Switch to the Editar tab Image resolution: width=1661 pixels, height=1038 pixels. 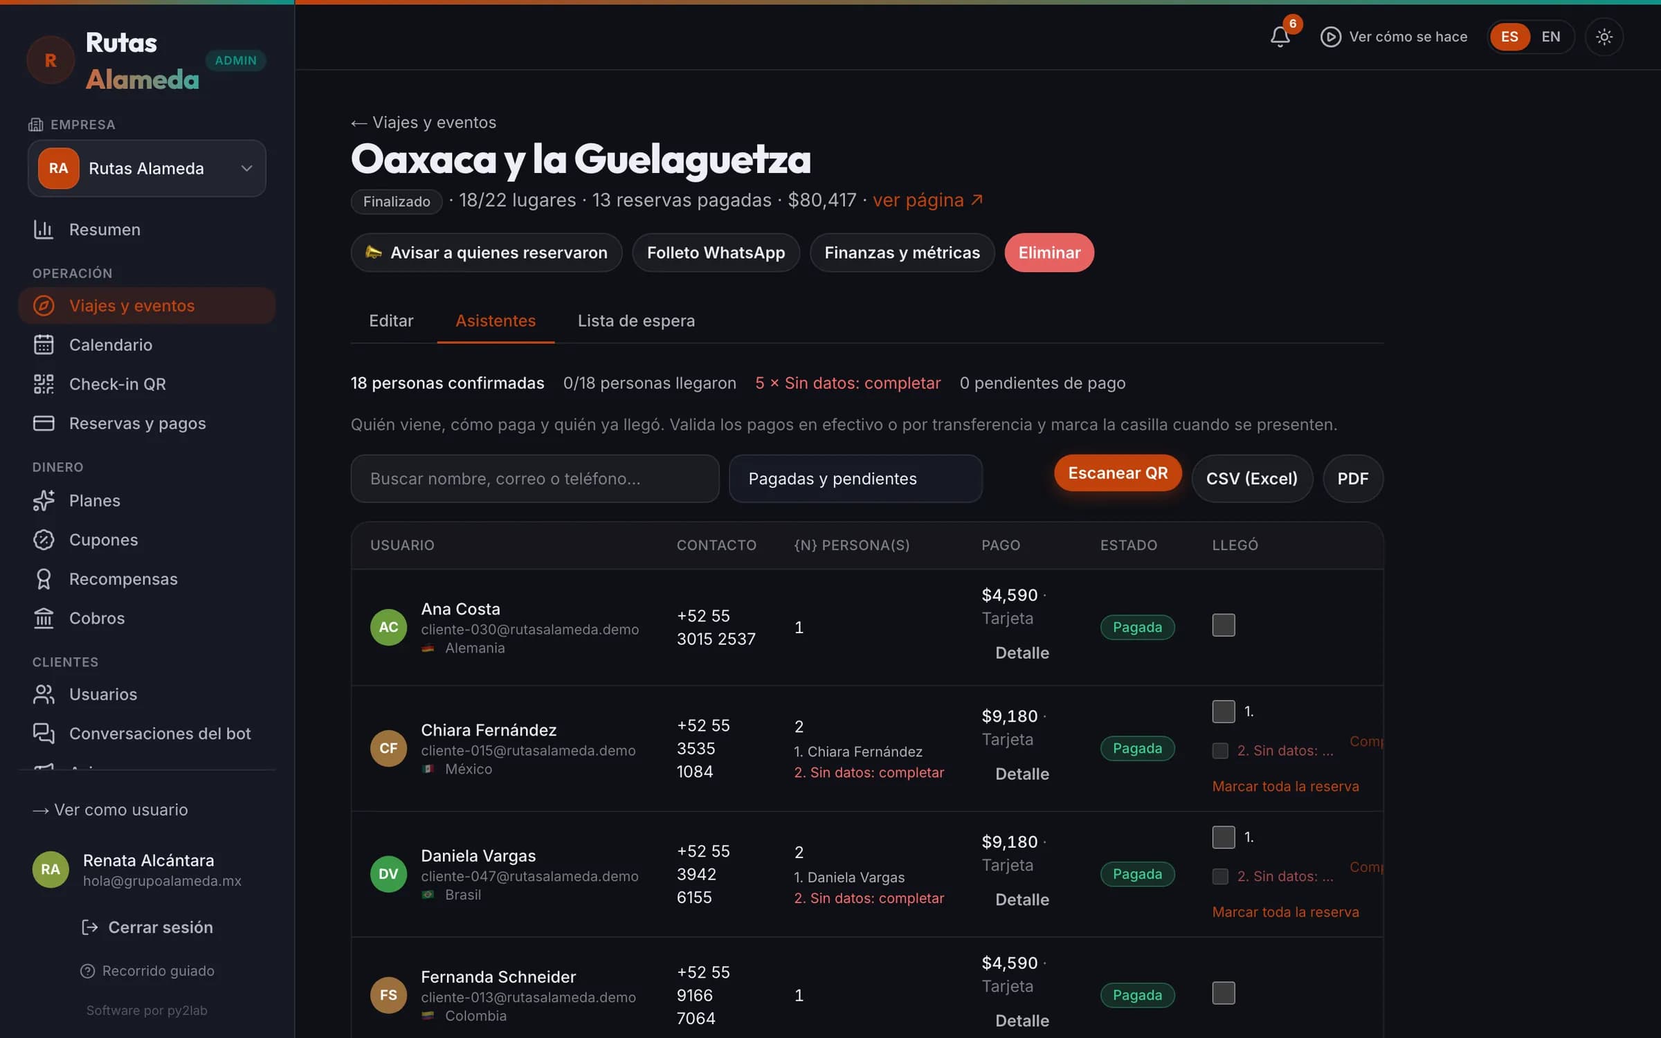click(391, 320)
